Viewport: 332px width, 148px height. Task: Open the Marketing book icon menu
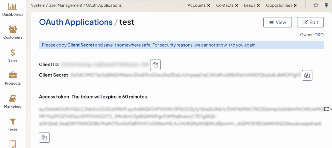coord(13,101)
